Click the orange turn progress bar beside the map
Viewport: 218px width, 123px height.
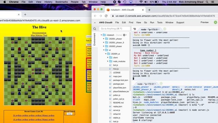[74, 52]
